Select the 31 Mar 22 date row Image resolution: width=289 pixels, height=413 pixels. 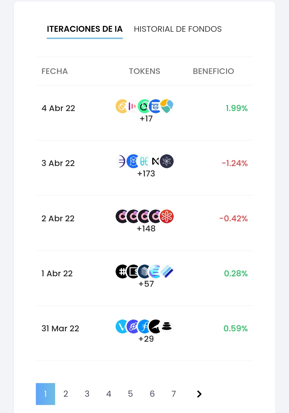click(x=60, y=329)
